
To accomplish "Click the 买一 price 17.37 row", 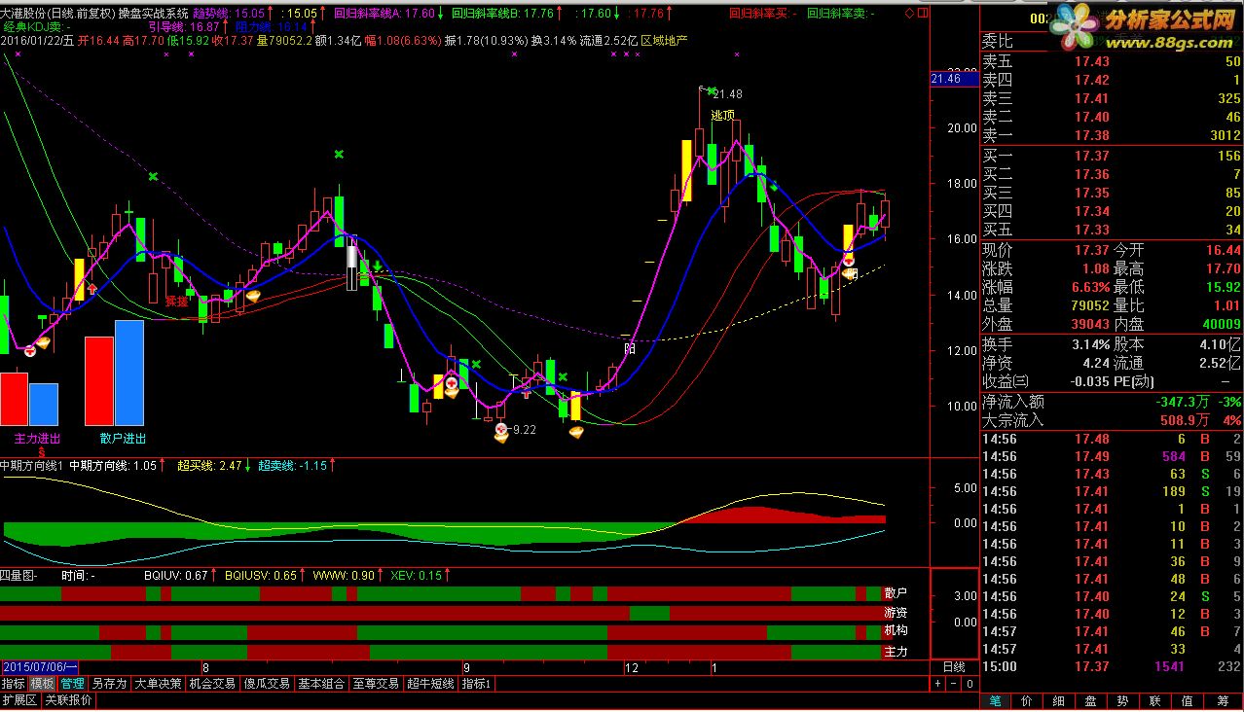I will 1111,156.
